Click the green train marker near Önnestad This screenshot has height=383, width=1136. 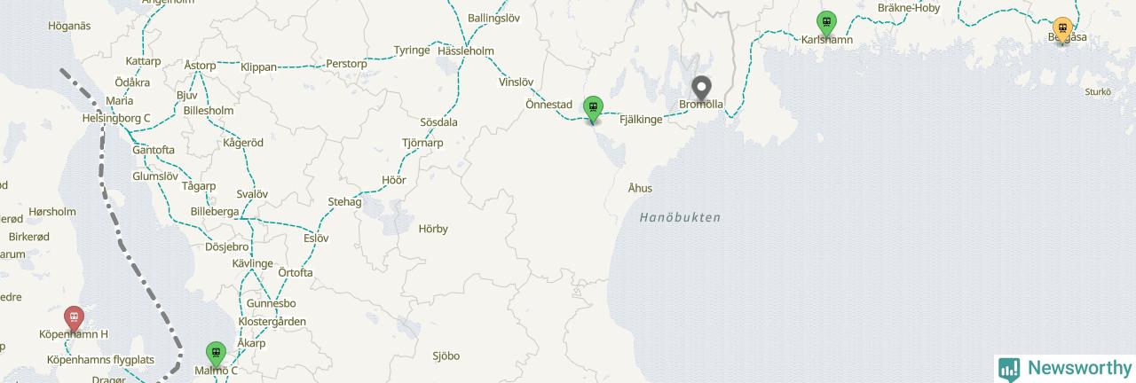(593, 109)
